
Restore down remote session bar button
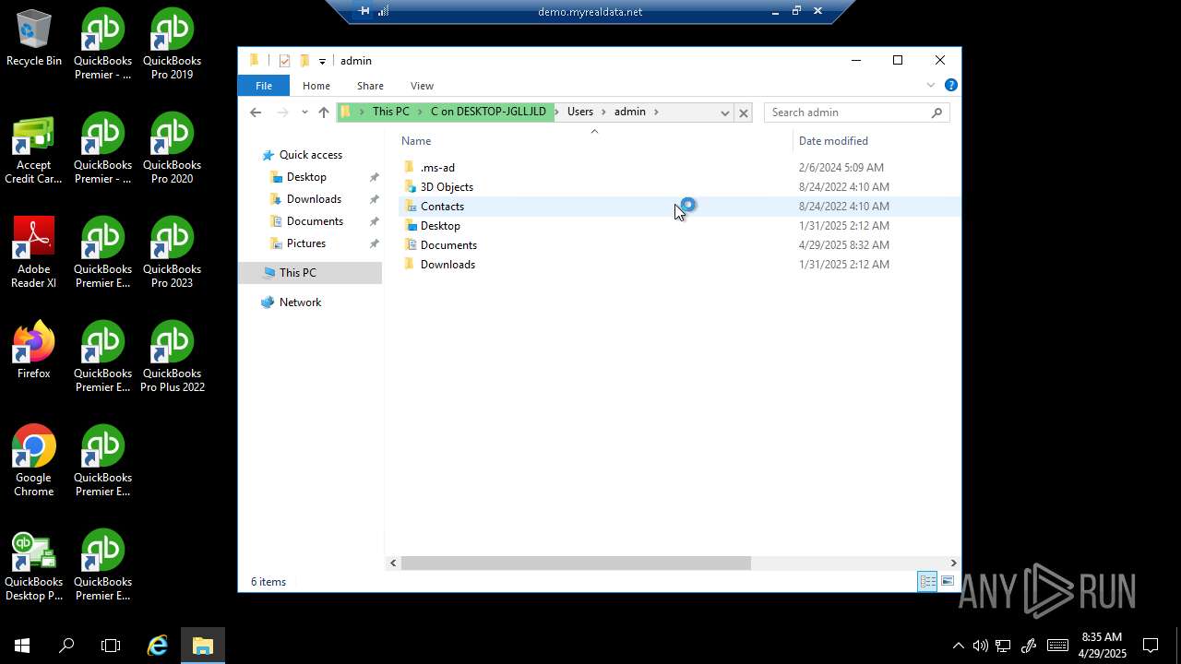pyautogui.click(x=796, y=11)
